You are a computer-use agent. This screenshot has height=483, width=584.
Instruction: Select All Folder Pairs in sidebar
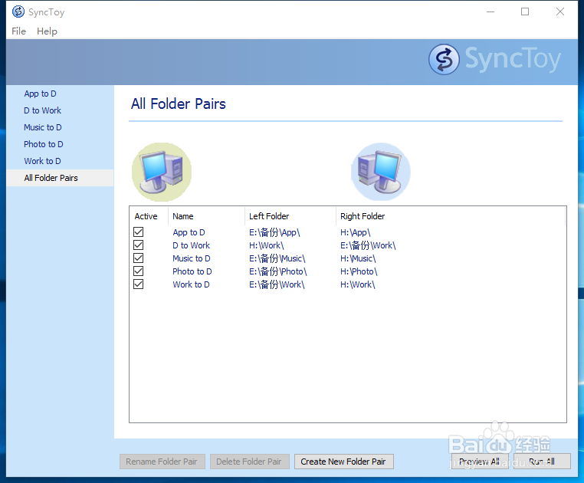60,178
